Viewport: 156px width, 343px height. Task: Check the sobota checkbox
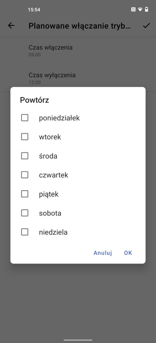pyautogui.click(x=25, y=213)
